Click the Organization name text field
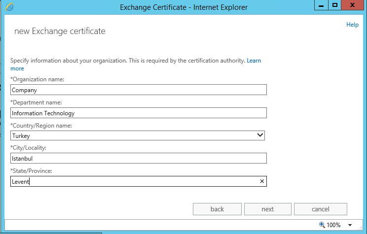This screenshot has height=234, width=367. [x=138, y=90]
